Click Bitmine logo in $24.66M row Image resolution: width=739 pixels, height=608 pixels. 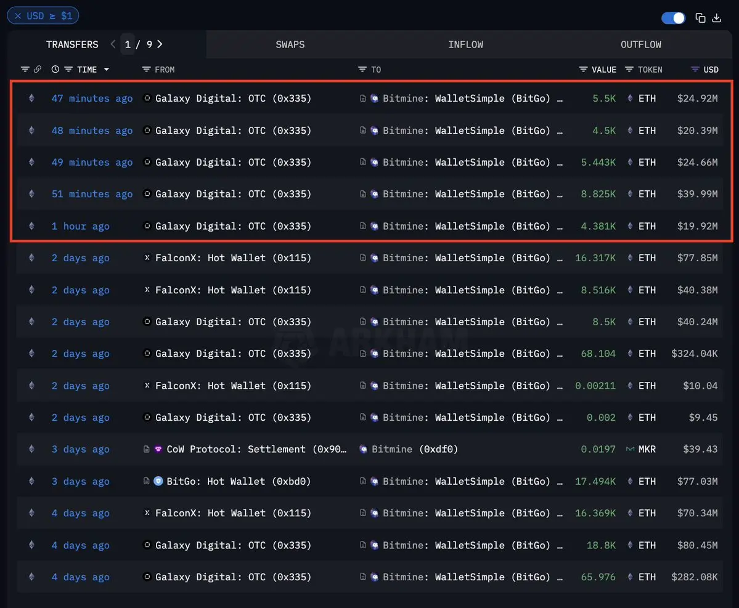click(374, 162)
